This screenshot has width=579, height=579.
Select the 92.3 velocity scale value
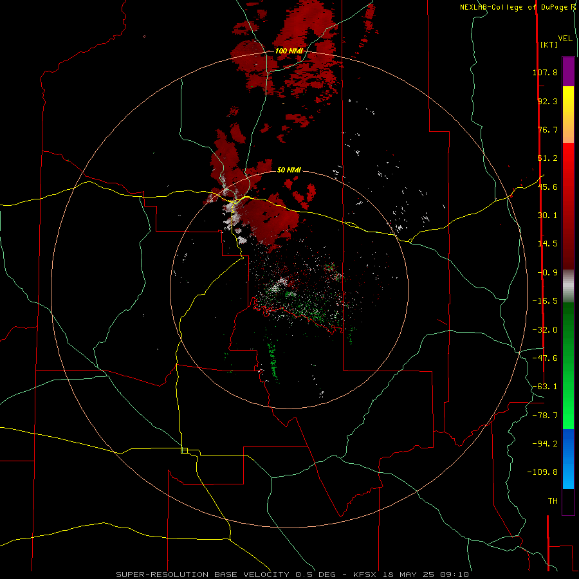pyautogui.click(x=547, y=101)
